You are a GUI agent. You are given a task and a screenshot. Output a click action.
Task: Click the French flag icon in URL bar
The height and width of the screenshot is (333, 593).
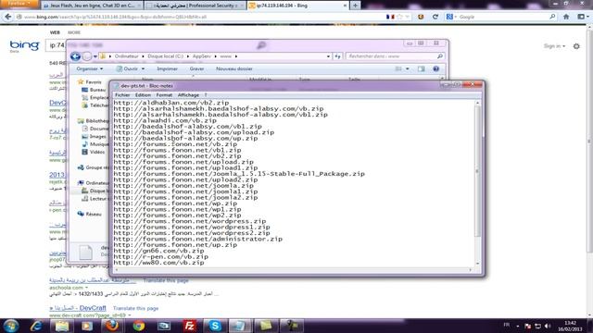[x=390, y=17]
